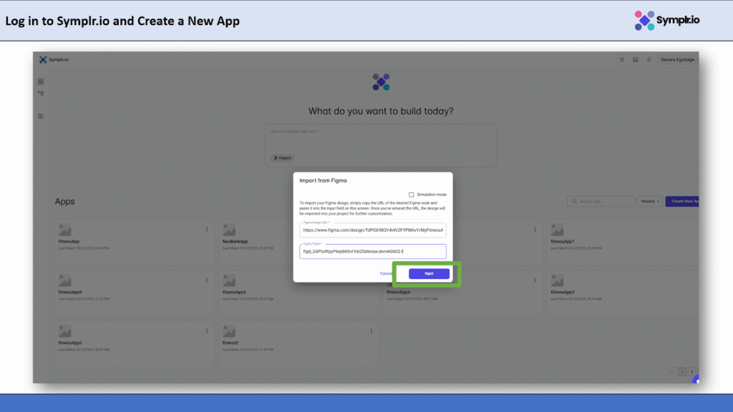This screenshot has width=733, height=412.
Task: Click the Import button with Figma icon
Action: click(x=282, y=158)
